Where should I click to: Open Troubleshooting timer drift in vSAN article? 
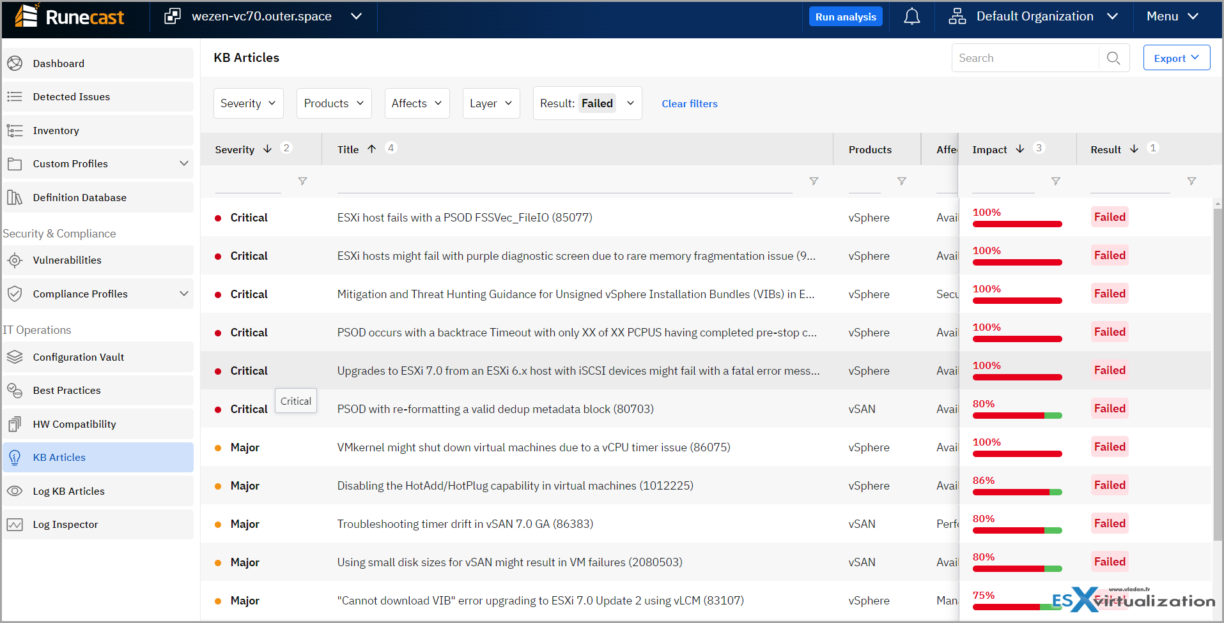(x=465, y=524)
